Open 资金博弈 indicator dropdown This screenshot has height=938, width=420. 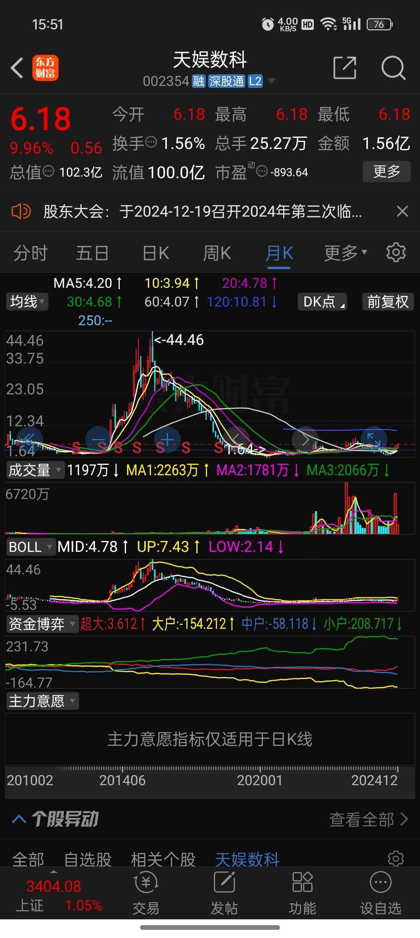pyautogui.click(x=42, y=624)
